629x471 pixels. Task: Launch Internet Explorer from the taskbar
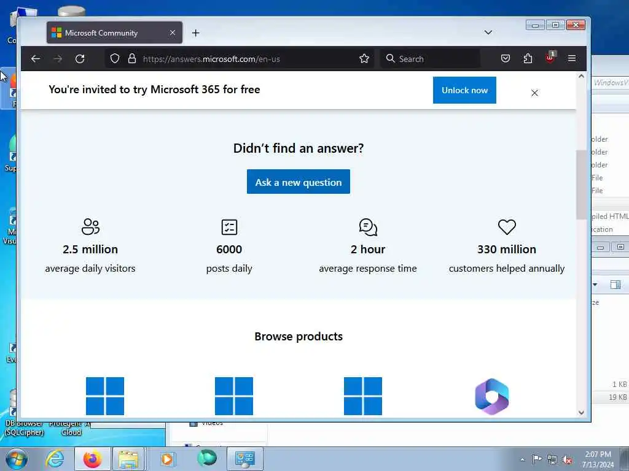(x=55, y=459)
